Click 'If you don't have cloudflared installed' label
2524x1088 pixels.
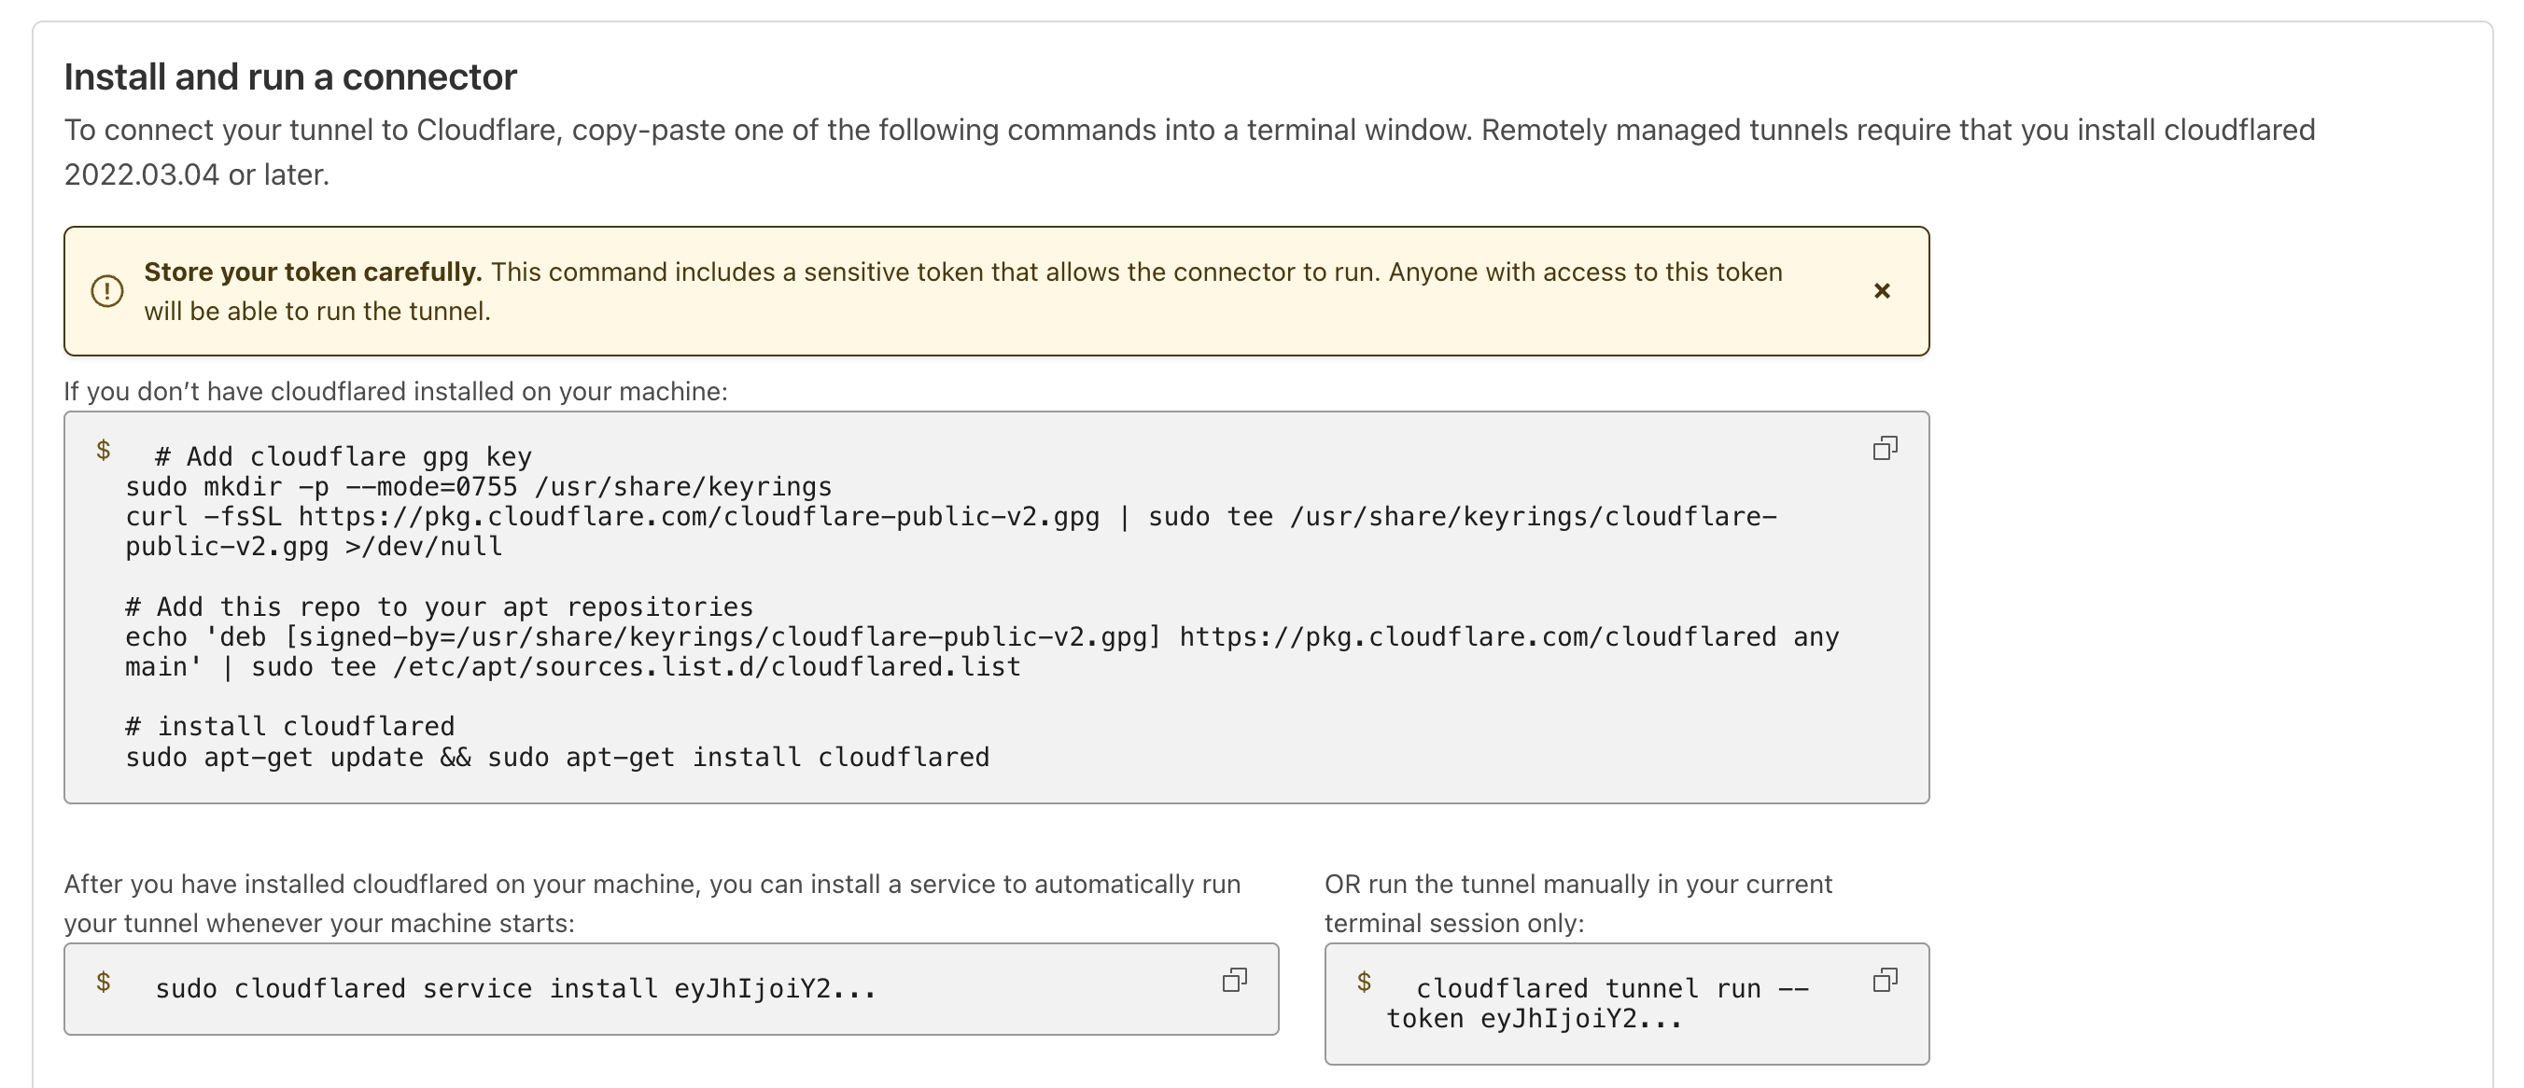[x=395, y=392]
